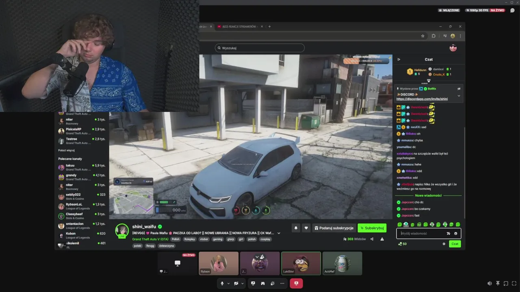Screen dimensions: 520x292
Task: Click the volume speaker icon bottom-right
Action: click(x=490, y=283)
